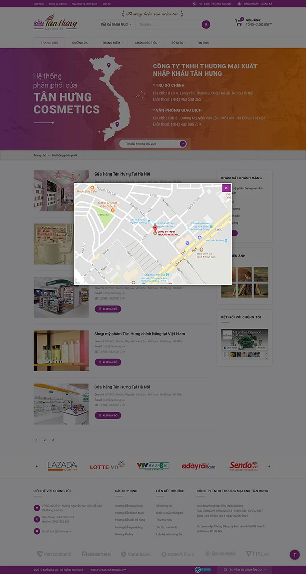The height and width of the screenshot is (574, 306).
Task: Click Xem bản đồ under Shop mỹ phẩm Tân Hưng
Action: point(108,362)
